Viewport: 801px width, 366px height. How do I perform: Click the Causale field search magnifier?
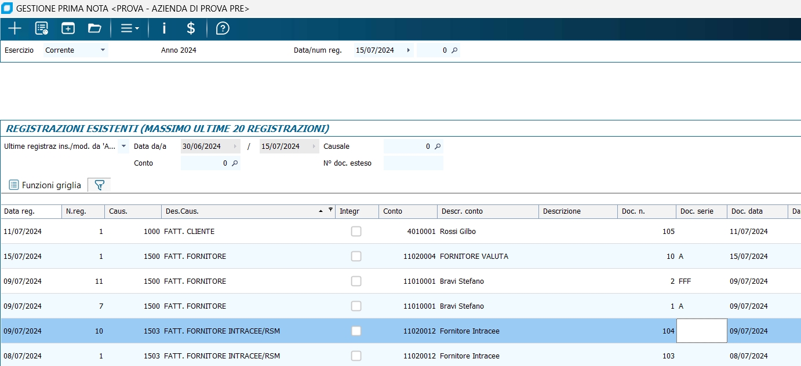438,147
